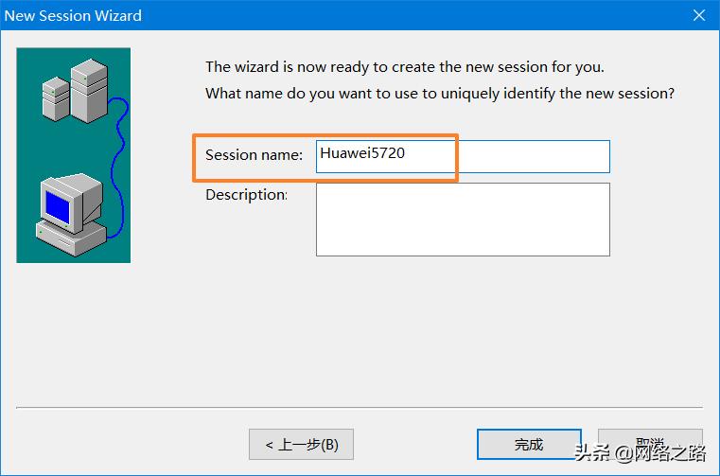Click the Session name label
This screenshot has height=476, width=720.
coord(254,154)
